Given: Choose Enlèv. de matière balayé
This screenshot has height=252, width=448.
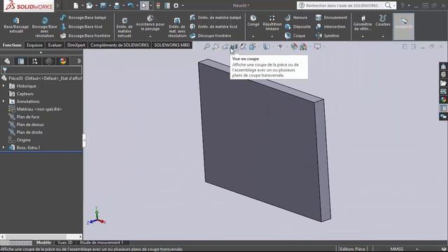Looking at the screenshot, I should click(215, 17).
